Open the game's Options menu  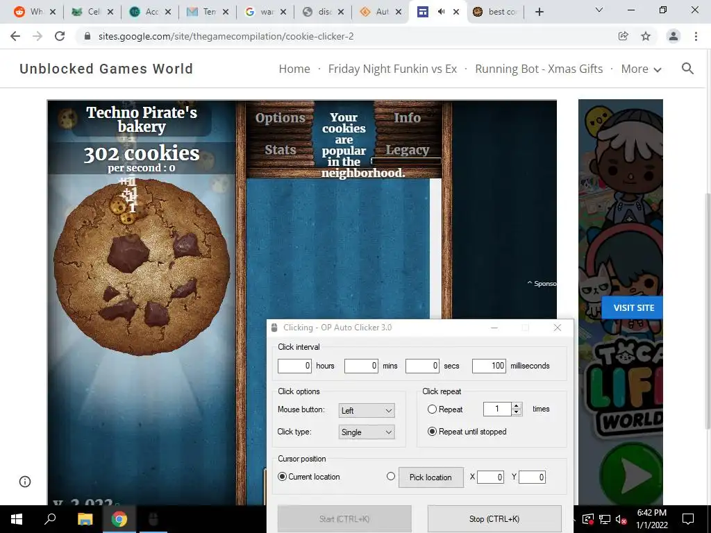pos(281,118)
